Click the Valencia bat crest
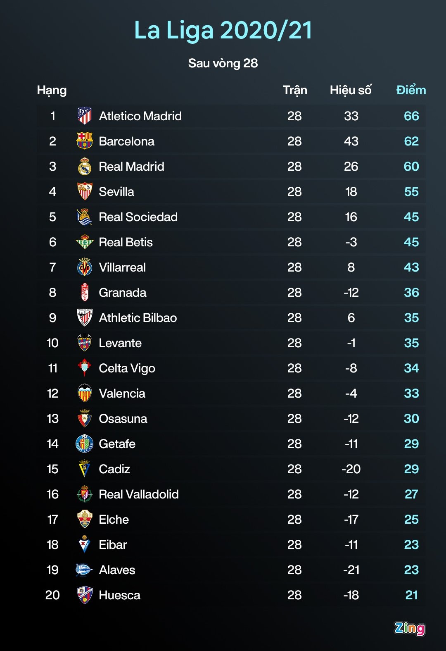 [x=85, y=393]
